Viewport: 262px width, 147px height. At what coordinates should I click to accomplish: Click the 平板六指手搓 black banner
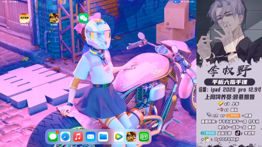[229, 82]
